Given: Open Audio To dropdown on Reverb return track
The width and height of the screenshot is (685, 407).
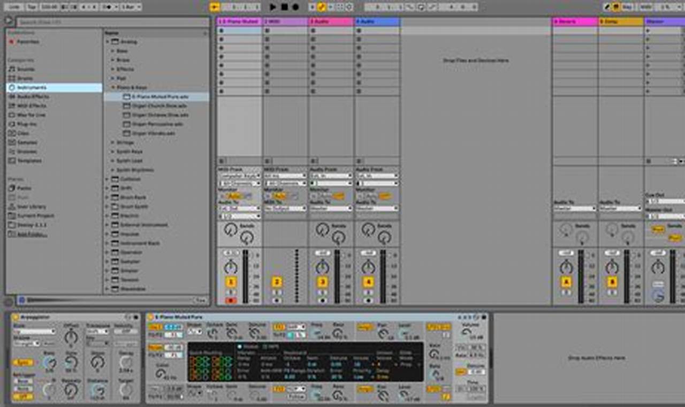Looking at the screenshot, I should (x=575, y=208).
